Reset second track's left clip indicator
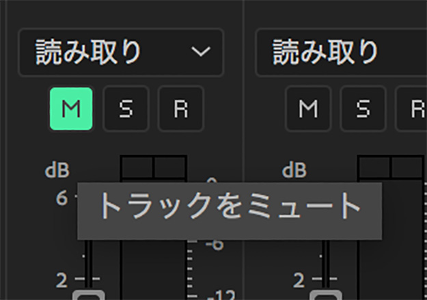 [374, 167]
